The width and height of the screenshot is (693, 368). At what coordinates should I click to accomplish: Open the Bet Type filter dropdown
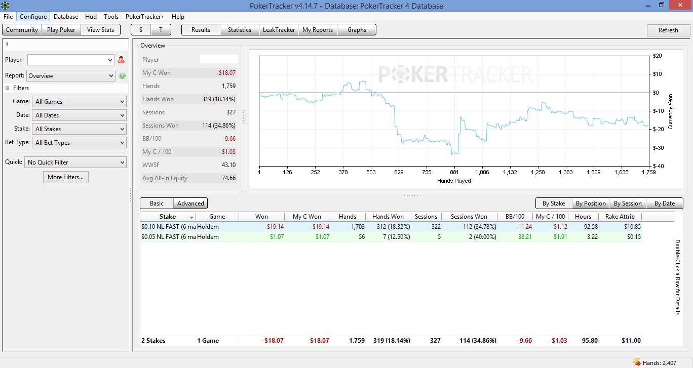pos(79,143)
